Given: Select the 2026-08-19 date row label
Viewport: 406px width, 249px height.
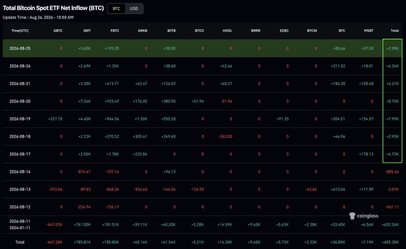Looking at the screenshot, I should (x=20, y=119).
